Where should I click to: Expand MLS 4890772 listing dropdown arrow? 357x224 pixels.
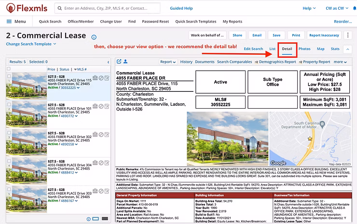click(76, 116)
